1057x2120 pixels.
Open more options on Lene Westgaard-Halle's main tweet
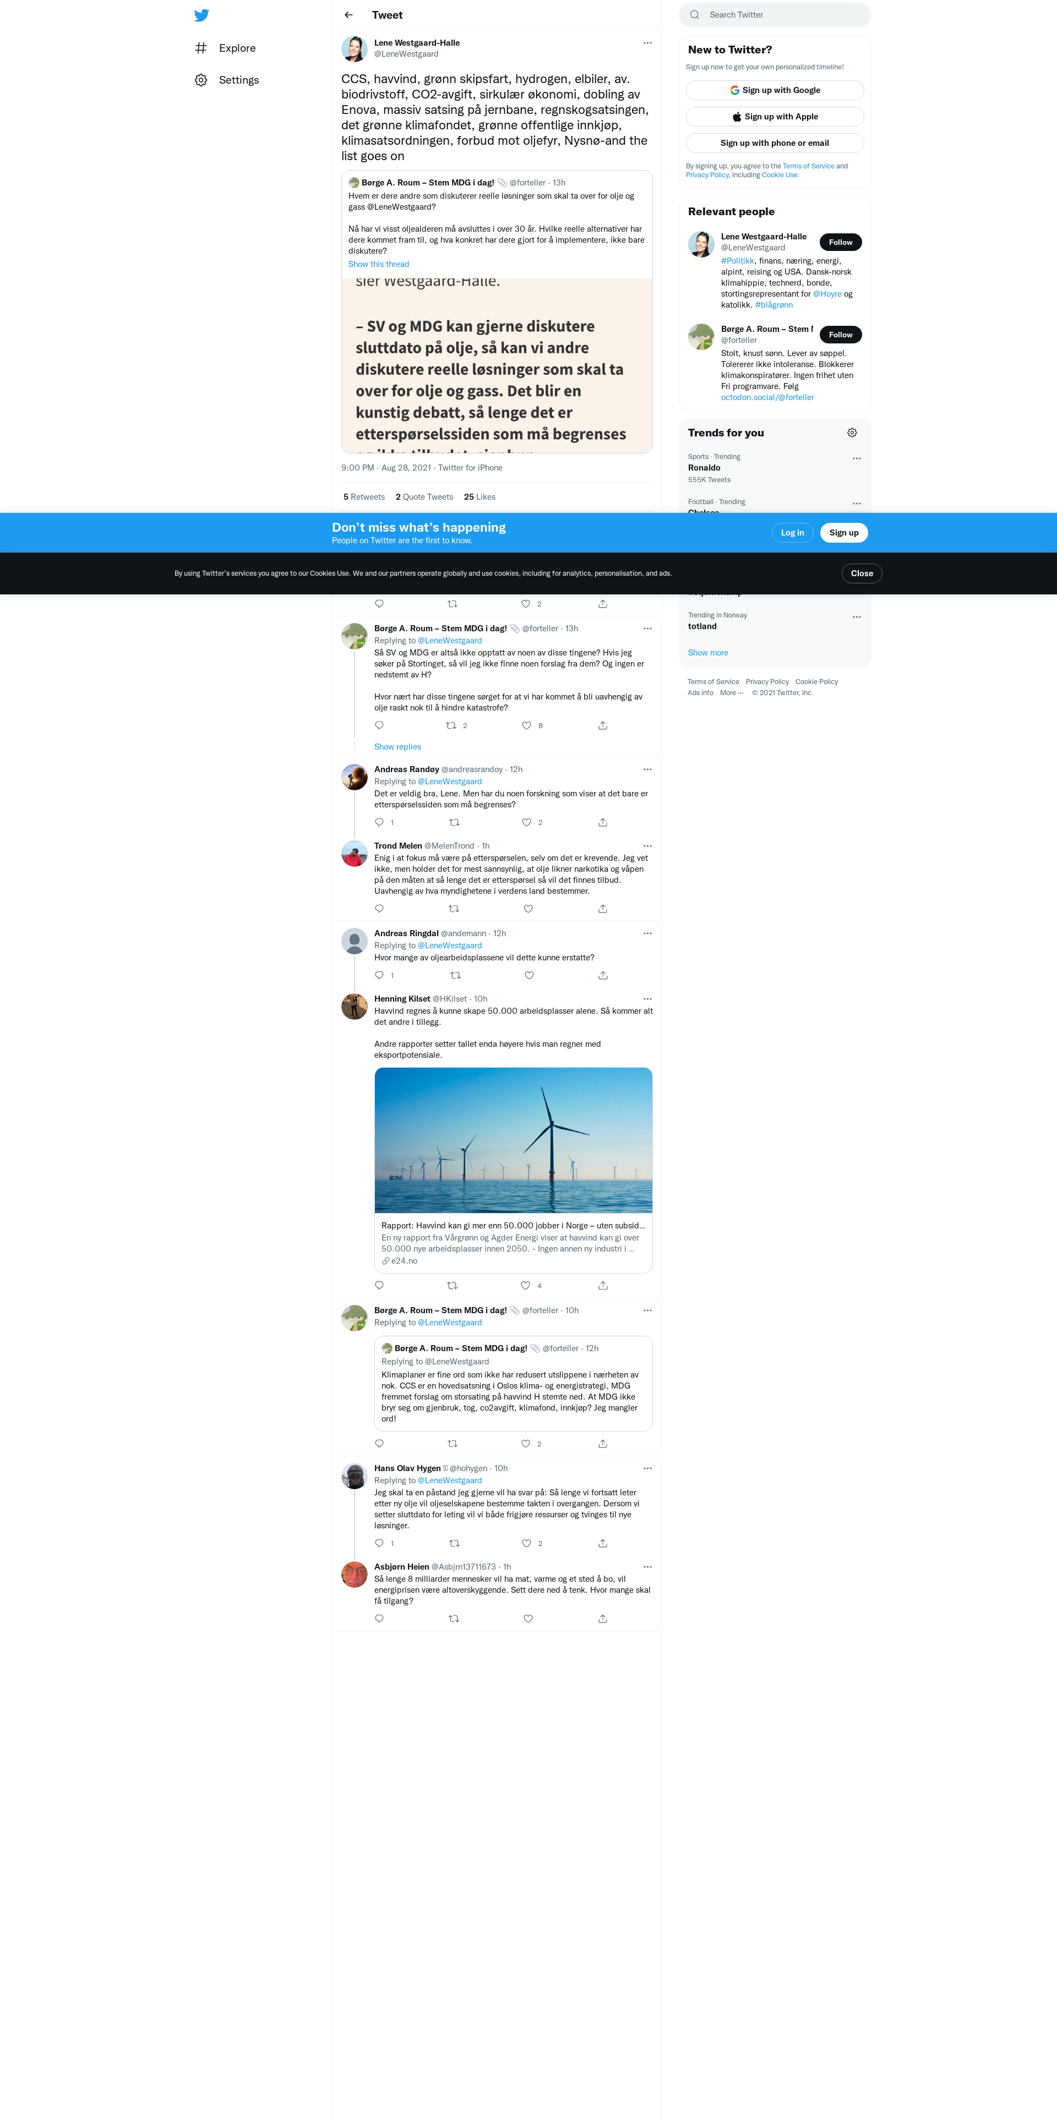[647, 43]
